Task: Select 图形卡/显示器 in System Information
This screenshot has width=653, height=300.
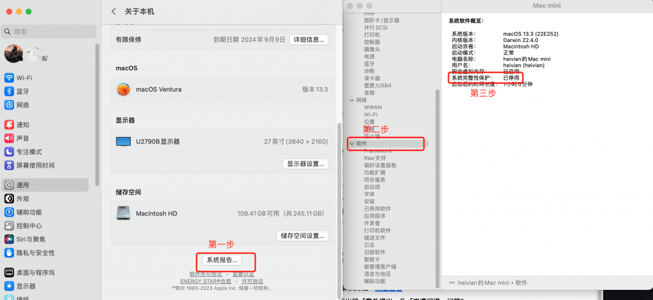Action: 381,20
